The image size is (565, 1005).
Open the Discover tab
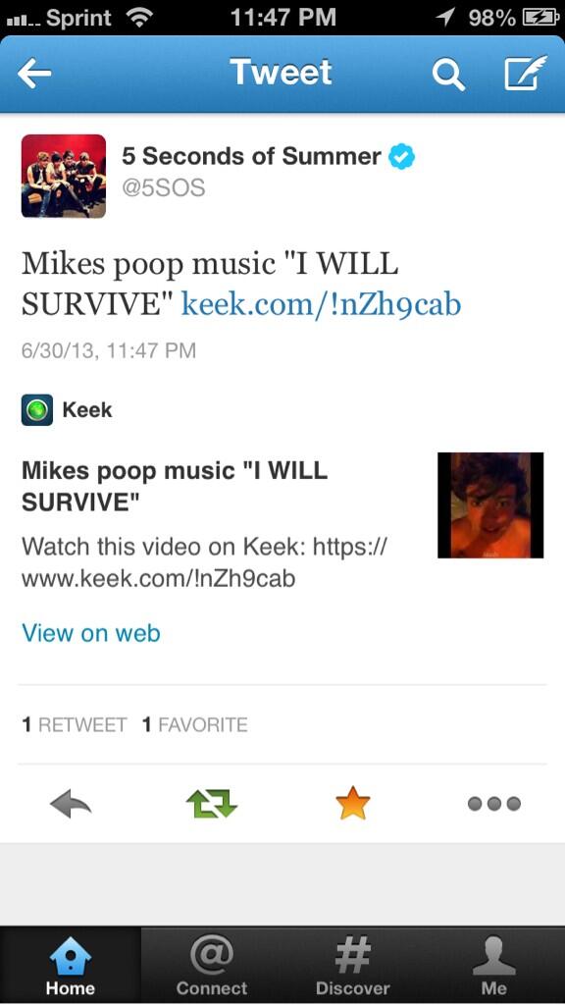(353, 966)
